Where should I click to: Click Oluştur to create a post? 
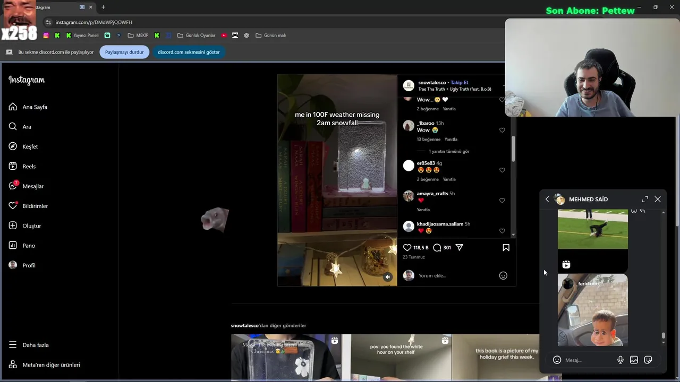pos(25,226)
